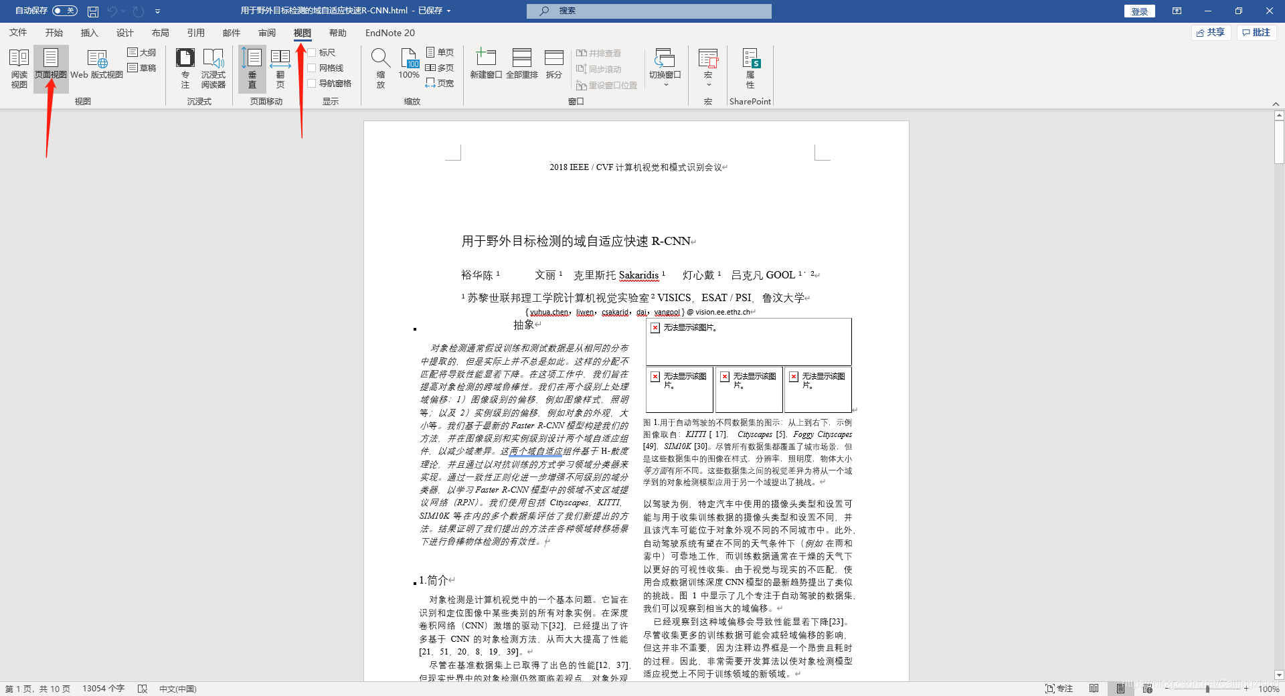
Task: Reset zoom to 100% in ribbon
Action: (409, 64)
